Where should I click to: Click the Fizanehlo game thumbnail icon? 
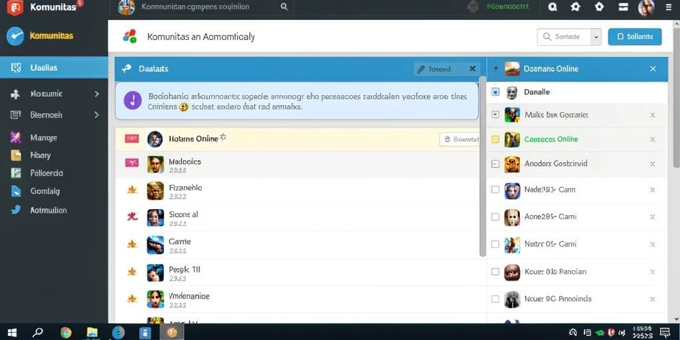click(x=155, y=191)
